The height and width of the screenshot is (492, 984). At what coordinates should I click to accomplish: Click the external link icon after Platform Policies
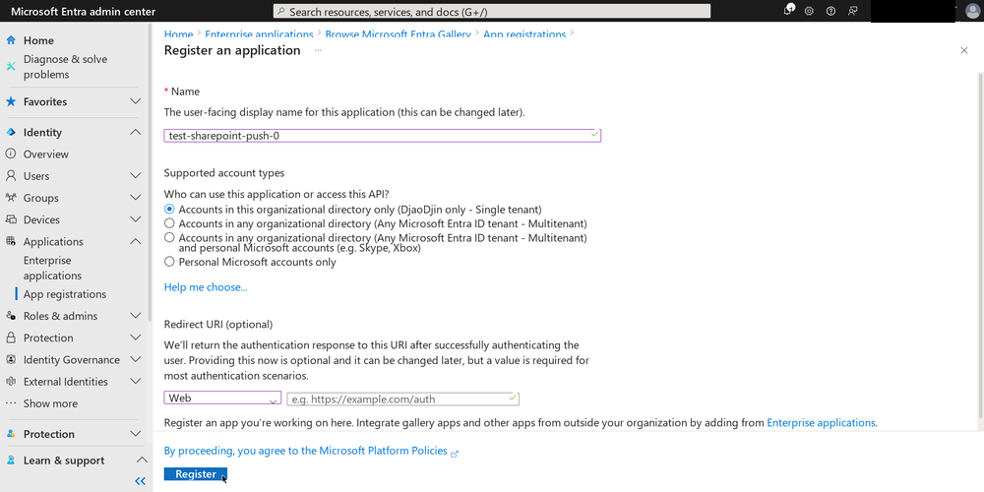point(455,453)
